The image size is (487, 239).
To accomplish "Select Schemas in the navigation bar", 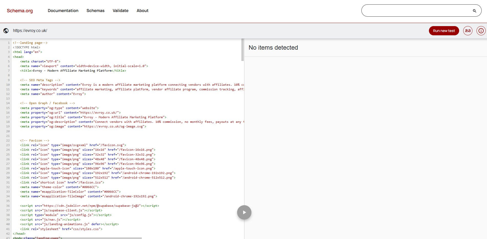I will click(95, 10).
